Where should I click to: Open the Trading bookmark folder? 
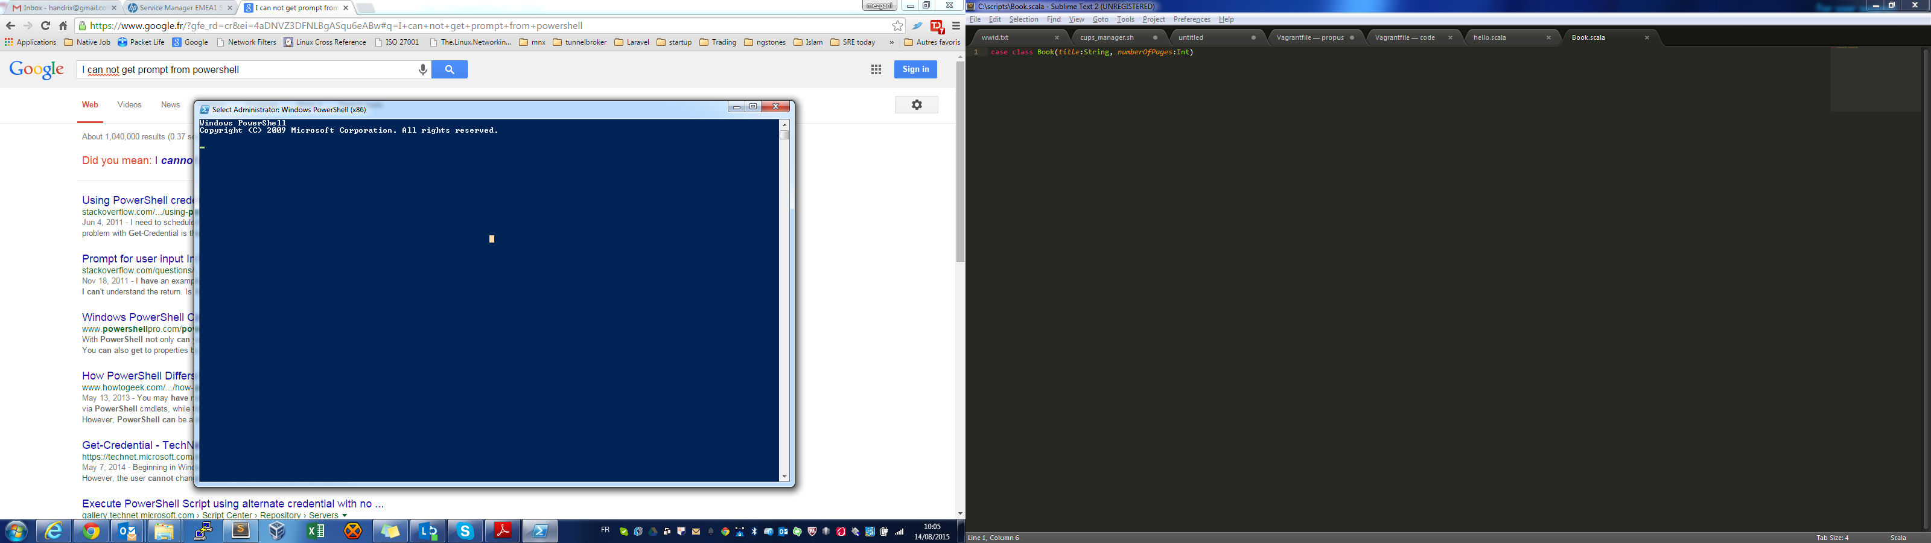pos(717,42)
